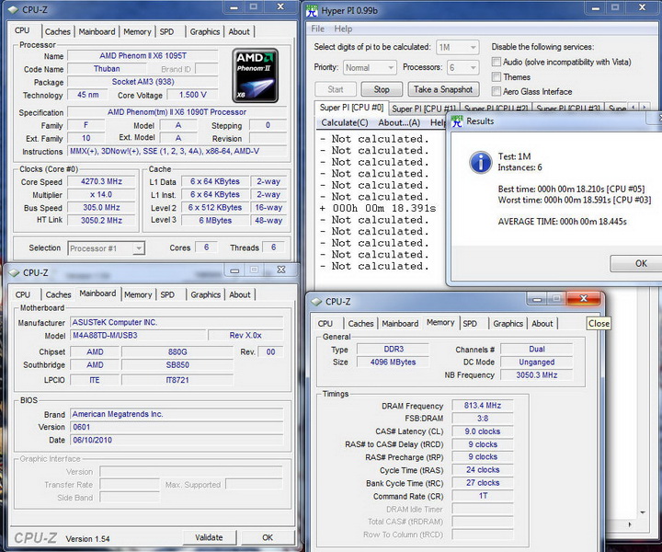This screenshot has width=662, height=552.
Task: Select Caches tab in the Memory CPU-Z window
Action: tap(360, 324)
